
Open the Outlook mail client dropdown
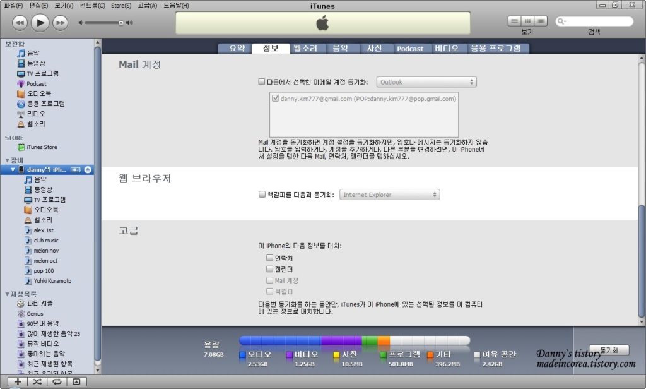click(426, 82)
